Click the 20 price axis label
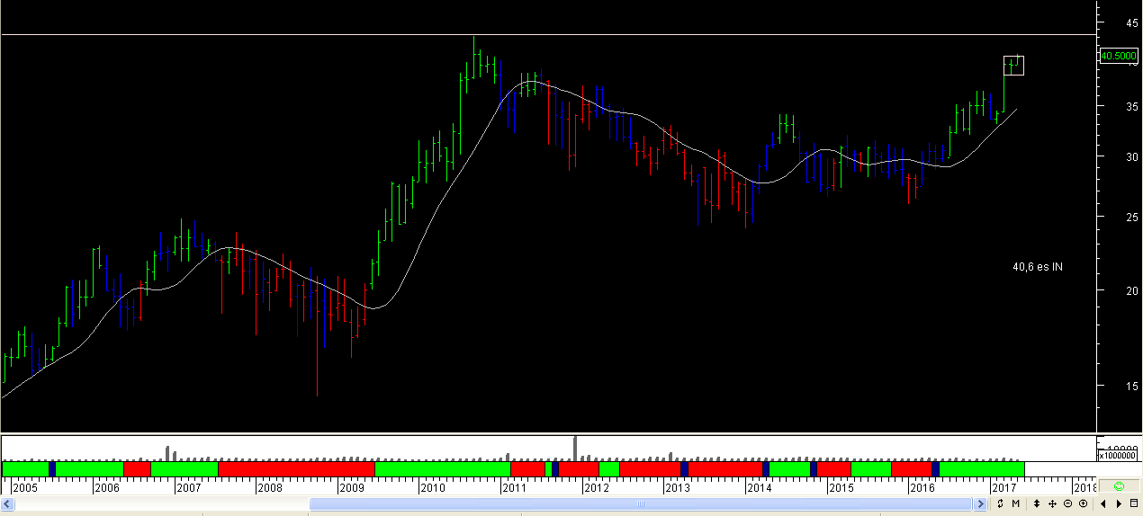The height and width of the screenshot is (516, 1143). point(1132,291)
